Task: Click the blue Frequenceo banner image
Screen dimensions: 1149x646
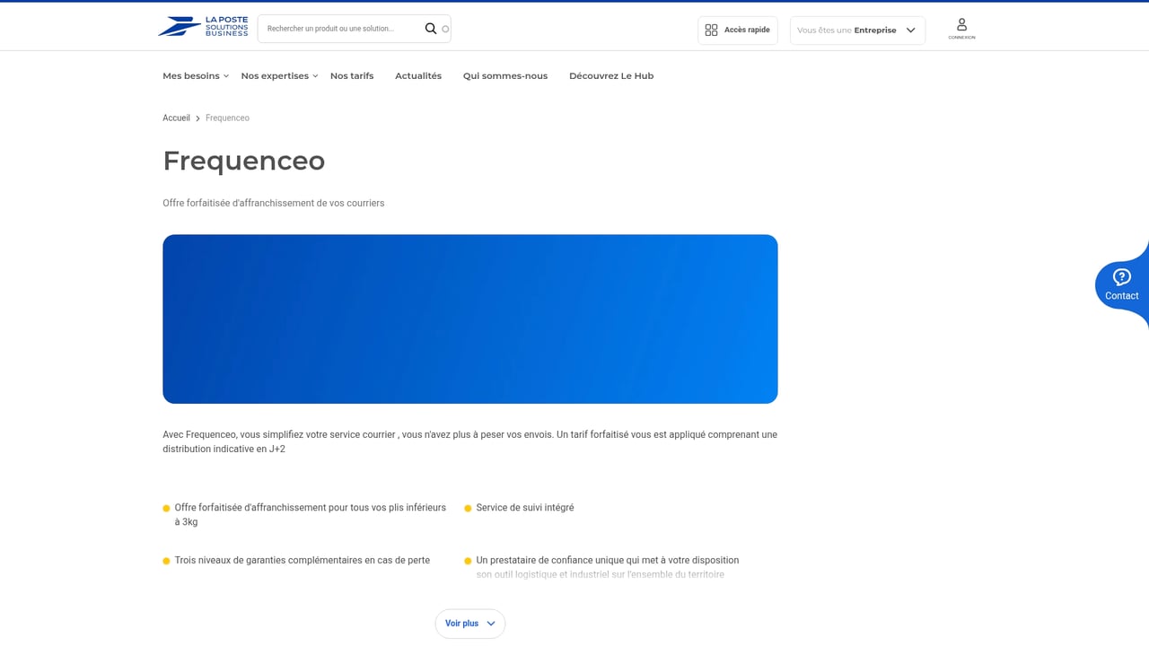Action: tap(469, 319)
